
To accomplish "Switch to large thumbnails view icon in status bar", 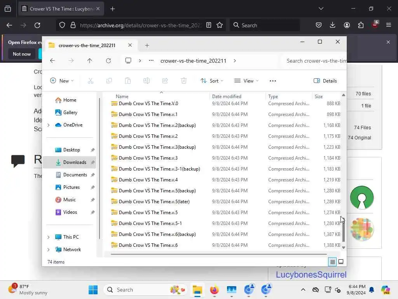I will point(341,262).
